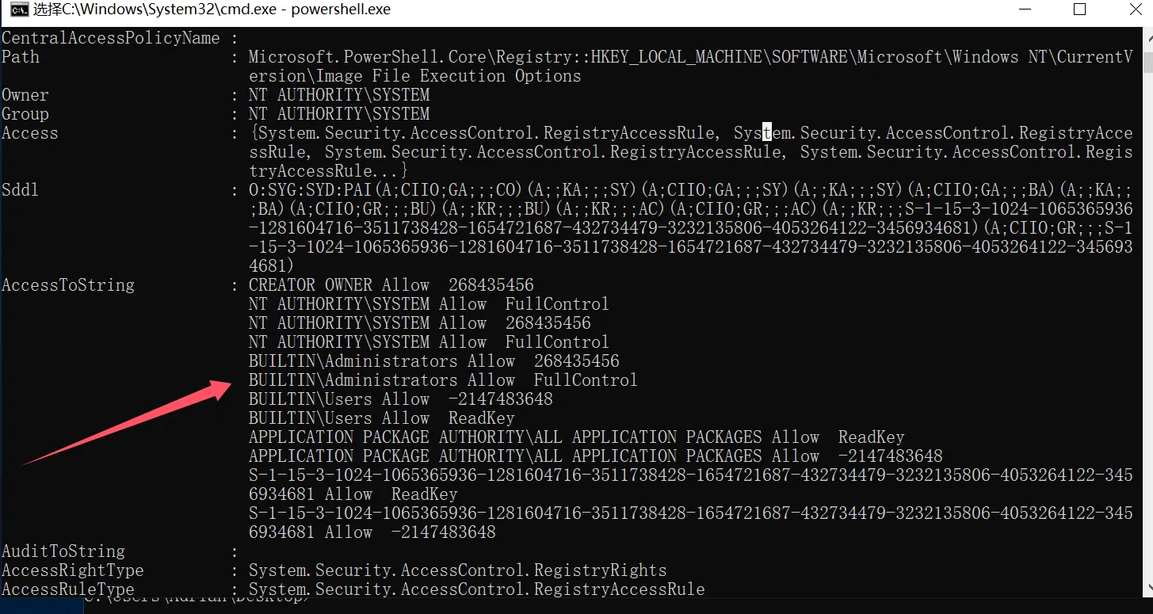Click the BUILTIN\Users Allow ReadKey line
Screen dimensions: 1153x614
(x=381, y=418)
